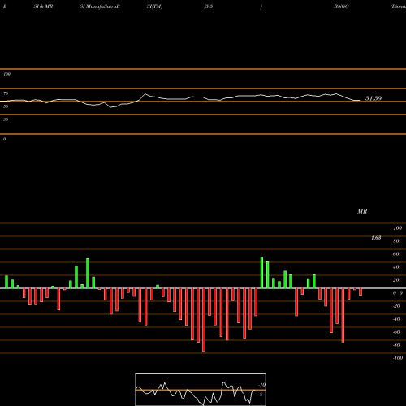Click the '(5,5' parameter text in header
Image resolution: width=406 pixels, height=406 pixels.
tap(209, 6)
